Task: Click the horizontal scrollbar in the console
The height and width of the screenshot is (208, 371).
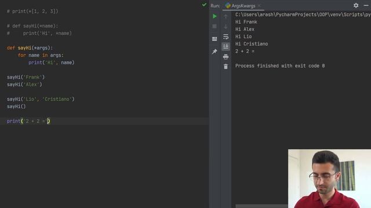Action: coord(261,206)
